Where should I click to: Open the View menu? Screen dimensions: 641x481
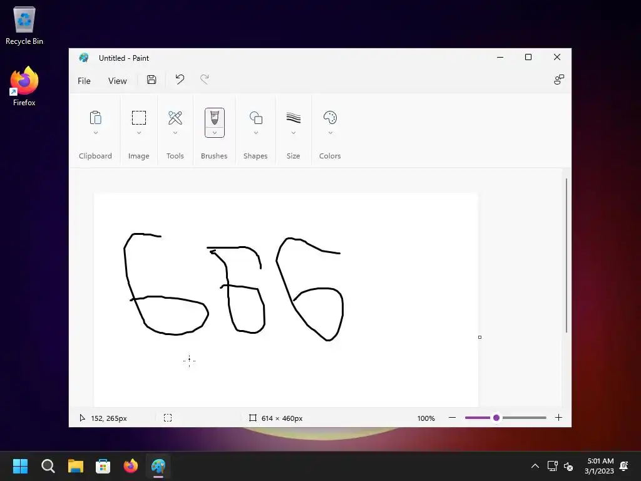pos(117,81)
